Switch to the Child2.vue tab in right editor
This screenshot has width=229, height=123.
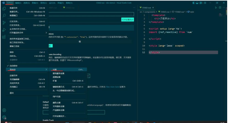point(146,8)
